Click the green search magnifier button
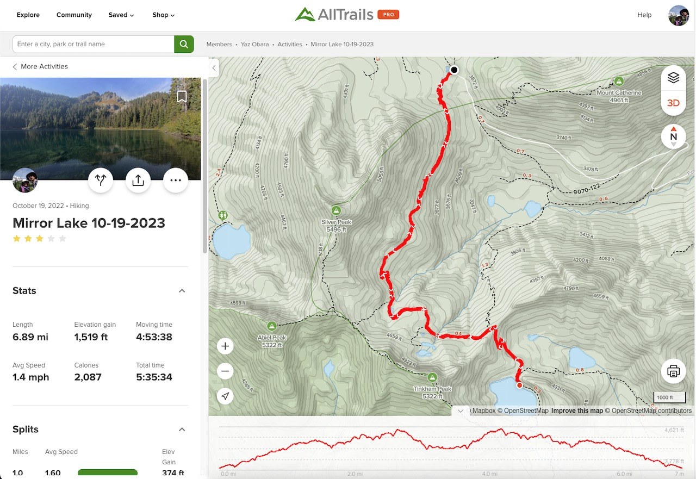This screenshot has width=696, height=479. coord(184,44)
